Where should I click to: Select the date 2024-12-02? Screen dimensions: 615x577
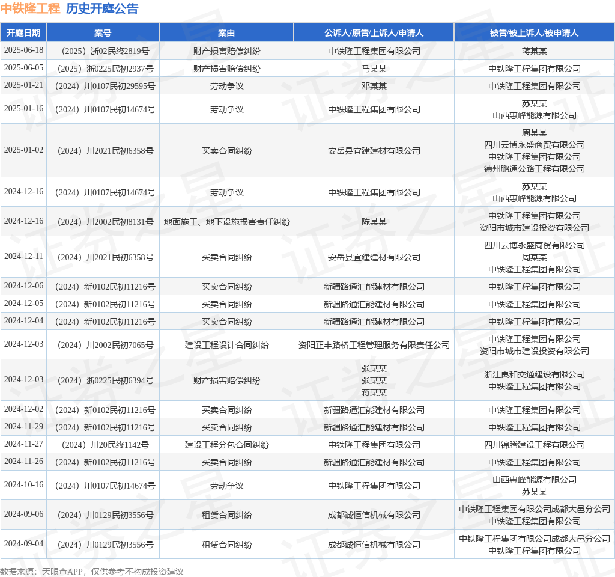point(23,409)
